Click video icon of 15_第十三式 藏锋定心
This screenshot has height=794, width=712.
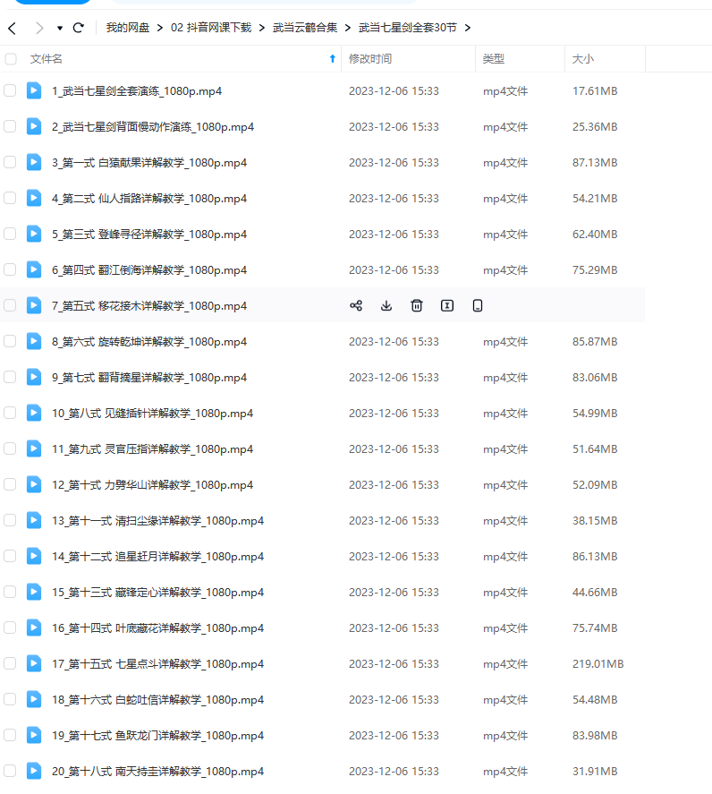(34, 592)
